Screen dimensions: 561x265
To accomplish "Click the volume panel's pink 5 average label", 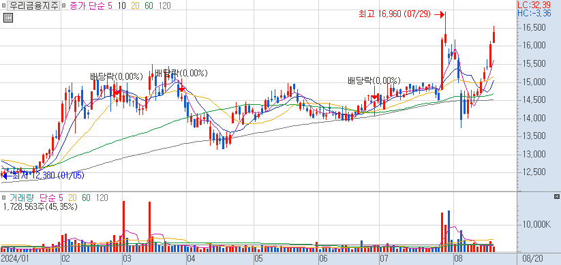I will click(x=61, y=198).
